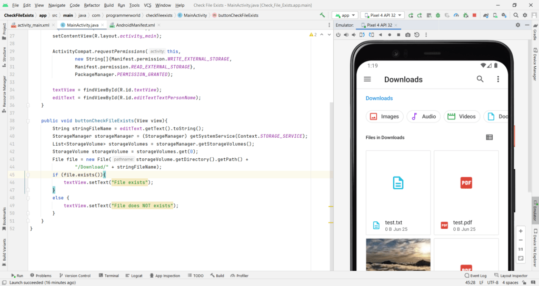539x286 pixels.
Task: Click the emulator Overview square button
Action: pyautogui.click(x=398, y=35)
